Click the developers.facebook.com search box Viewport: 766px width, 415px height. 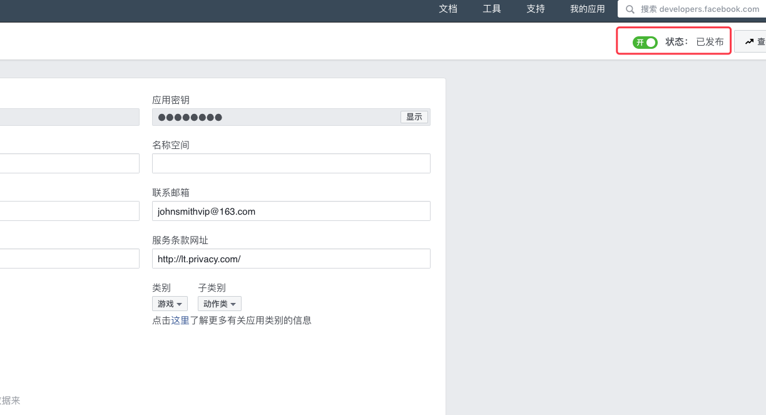pyautogui.click(x=695, y=9)
